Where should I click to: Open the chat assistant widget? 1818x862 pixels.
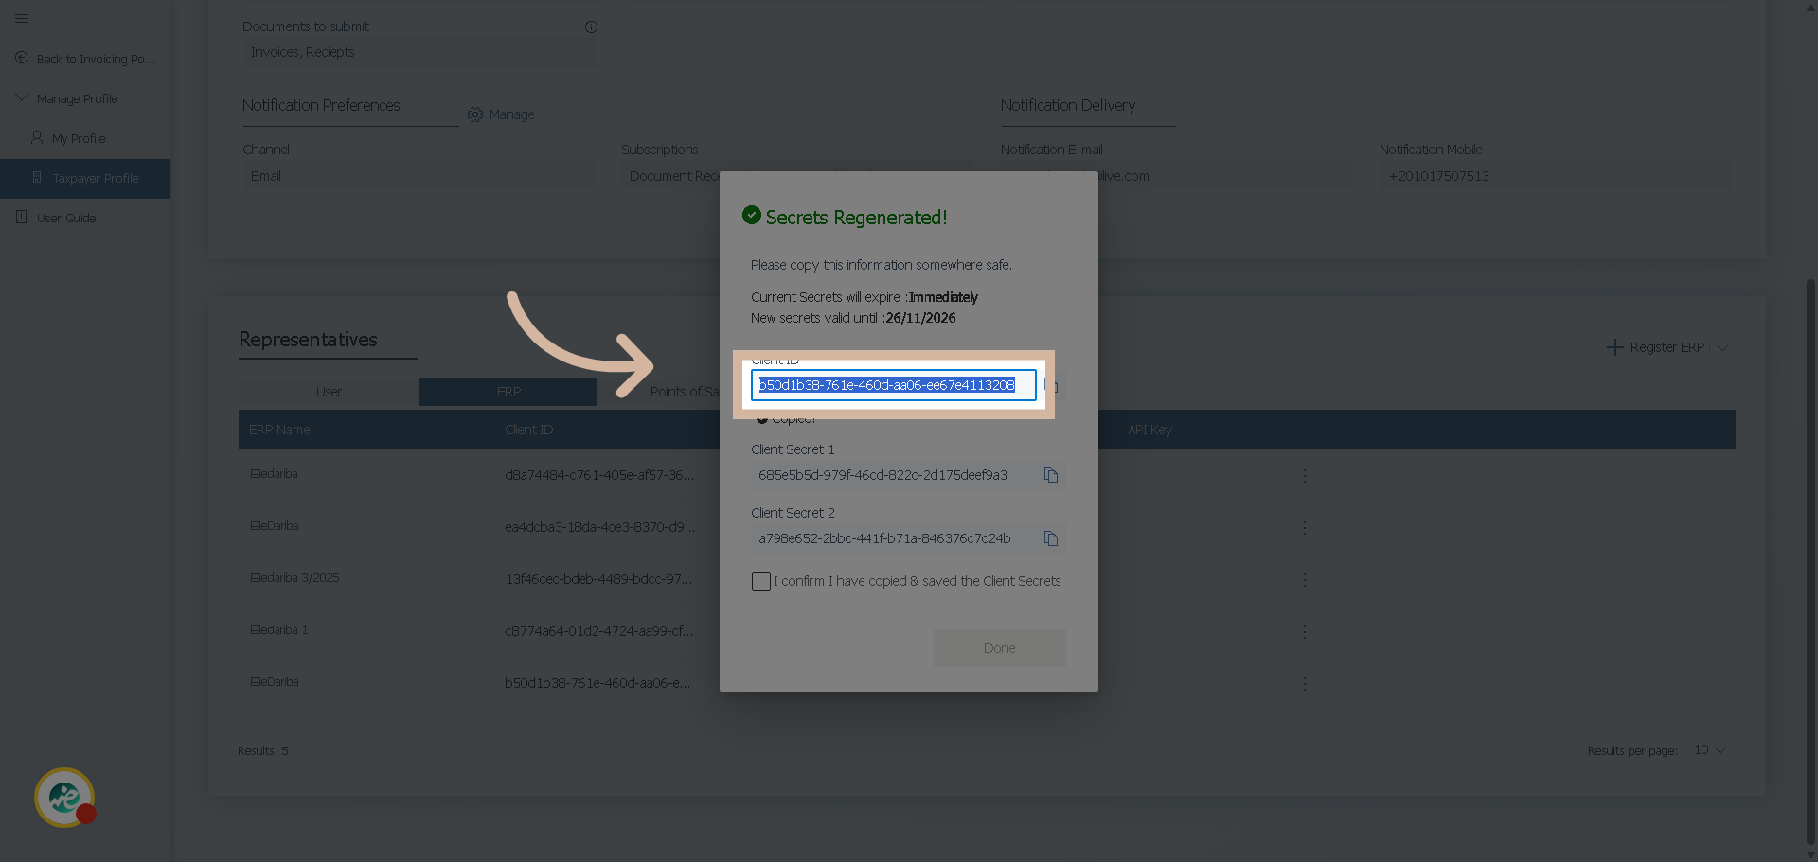pyautogui.click(x=64, y=798)
